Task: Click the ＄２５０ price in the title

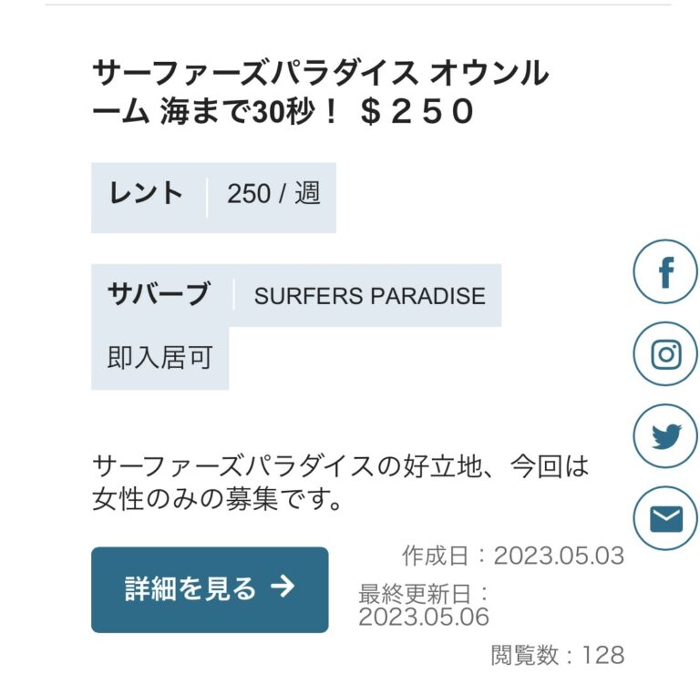Action: (418, 112)
